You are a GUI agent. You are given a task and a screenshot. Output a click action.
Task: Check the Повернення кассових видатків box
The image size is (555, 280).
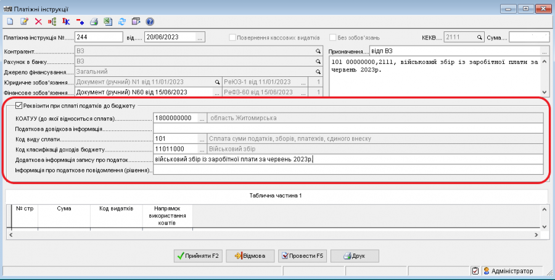pos(232,38)
